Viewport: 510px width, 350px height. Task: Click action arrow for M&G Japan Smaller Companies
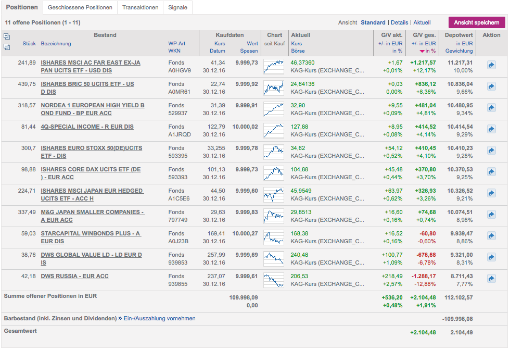(x=491, y=215)
